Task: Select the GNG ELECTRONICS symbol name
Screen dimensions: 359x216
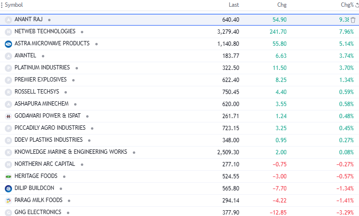Action: pyautogui.click(x=38, y=212)
